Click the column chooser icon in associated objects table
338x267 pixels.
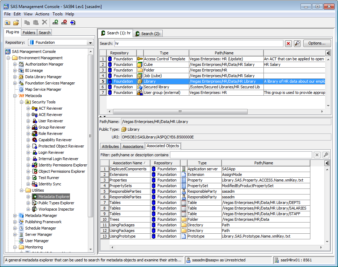point(327,163)
